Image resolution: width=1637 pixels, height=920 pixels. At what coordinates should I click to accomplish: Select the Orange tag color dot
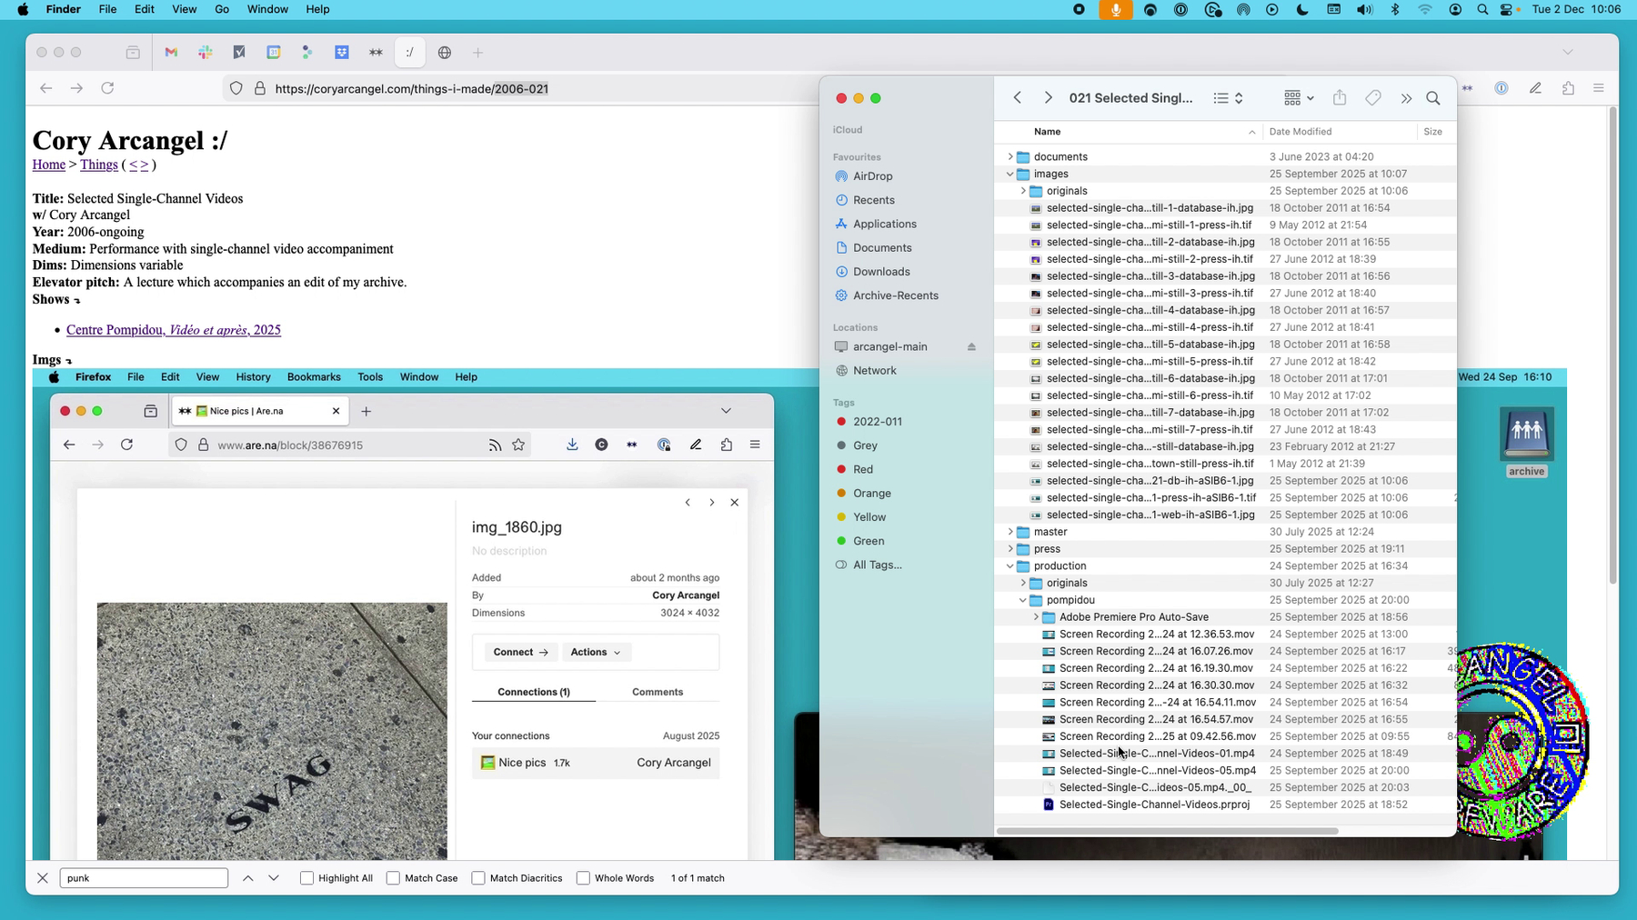(x=841, y=494)
